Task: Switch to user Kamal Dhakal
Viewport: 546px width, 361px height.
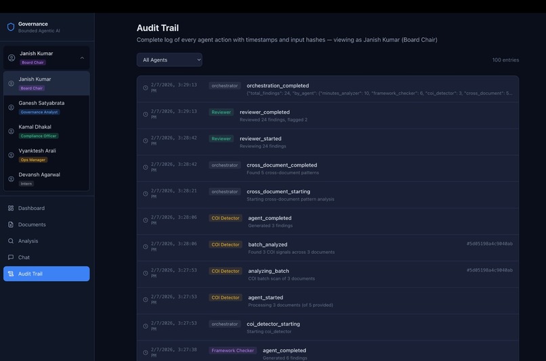Action: (x=46, y=131)
